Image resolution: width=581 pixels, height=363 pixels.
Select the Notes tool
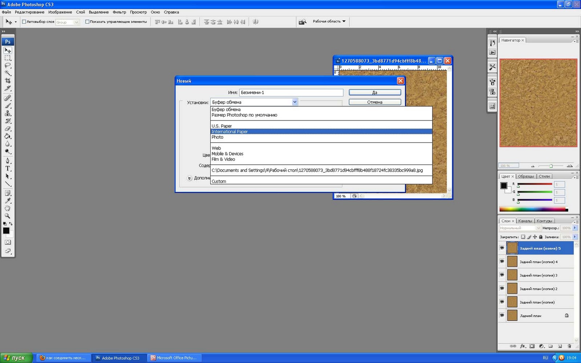[x=8, y=193]
